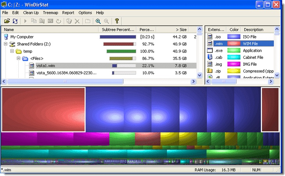Open the Options menu
285x176 pixels.
tap(85, 13)
